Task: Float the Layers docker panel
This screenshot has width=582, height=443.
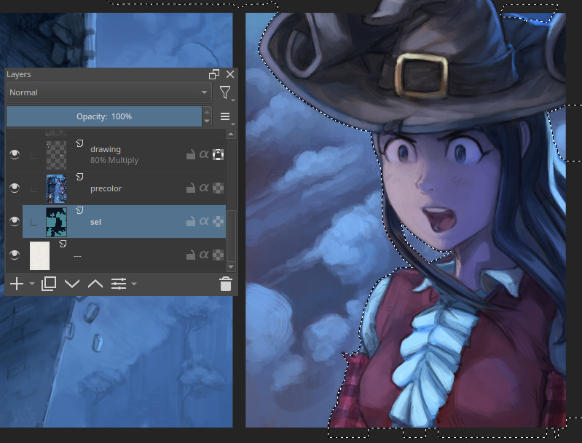Action: tap(214, 74)
